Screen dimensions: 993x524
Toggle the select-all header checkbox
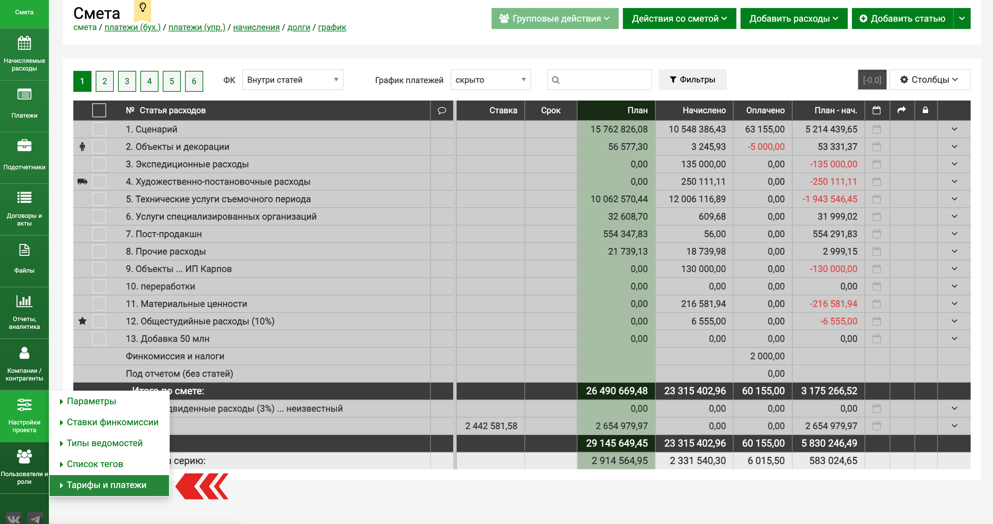(x=99, y=111)
